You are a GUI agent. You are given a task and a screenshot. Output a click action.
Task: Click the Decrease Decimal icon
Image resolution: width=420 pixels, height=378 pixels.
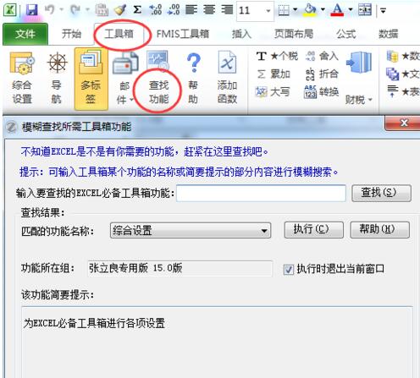174,10
